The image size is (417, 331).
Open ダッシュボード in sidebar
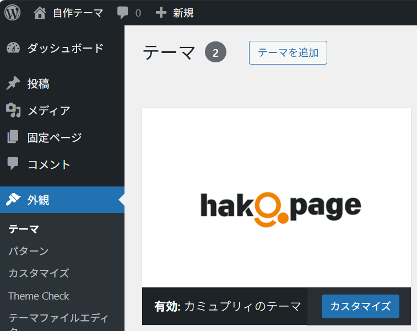tap(66, 48)
